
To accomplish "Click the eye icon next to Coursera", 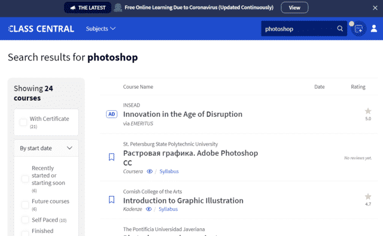I will 150,171.
